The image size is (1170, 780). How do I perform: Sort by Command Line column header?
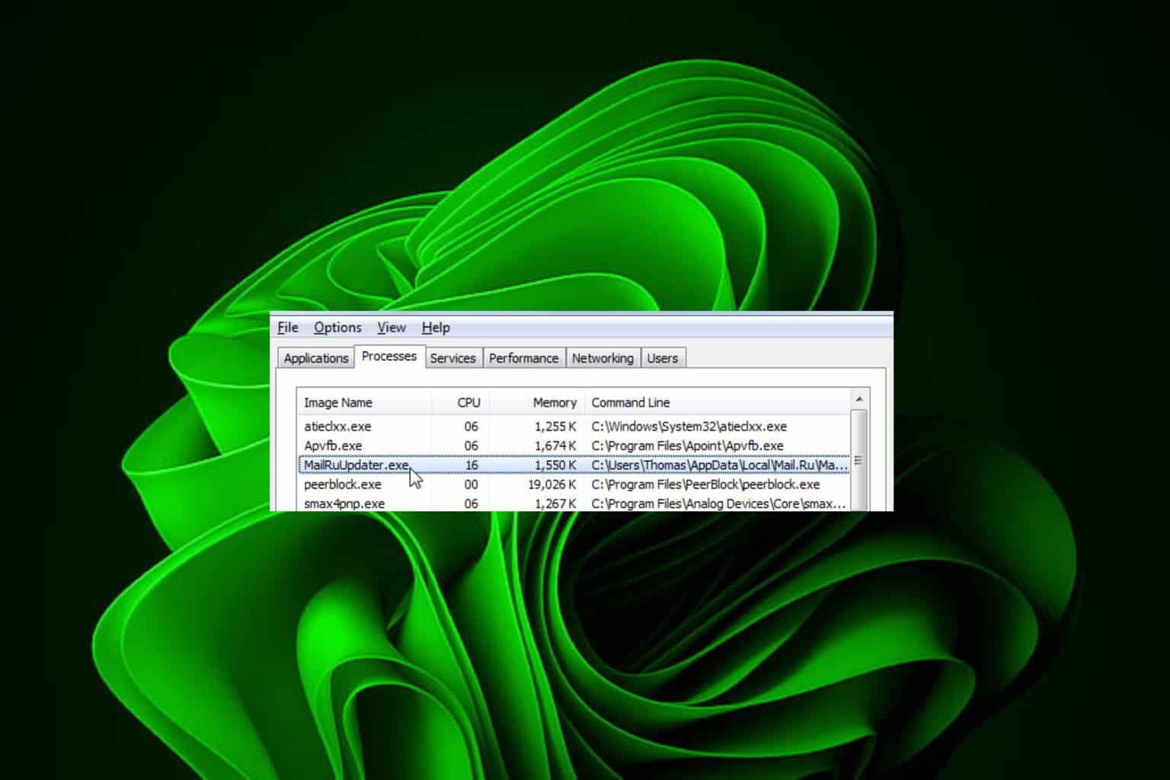(718, 402)
